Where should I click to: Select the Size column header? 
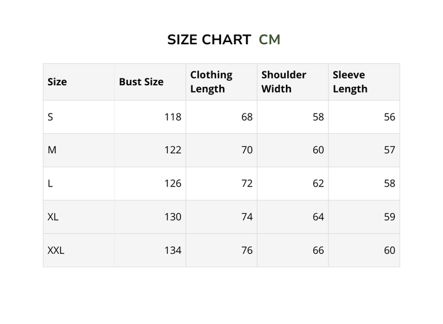pyautogui.click(x=57, y=82)
